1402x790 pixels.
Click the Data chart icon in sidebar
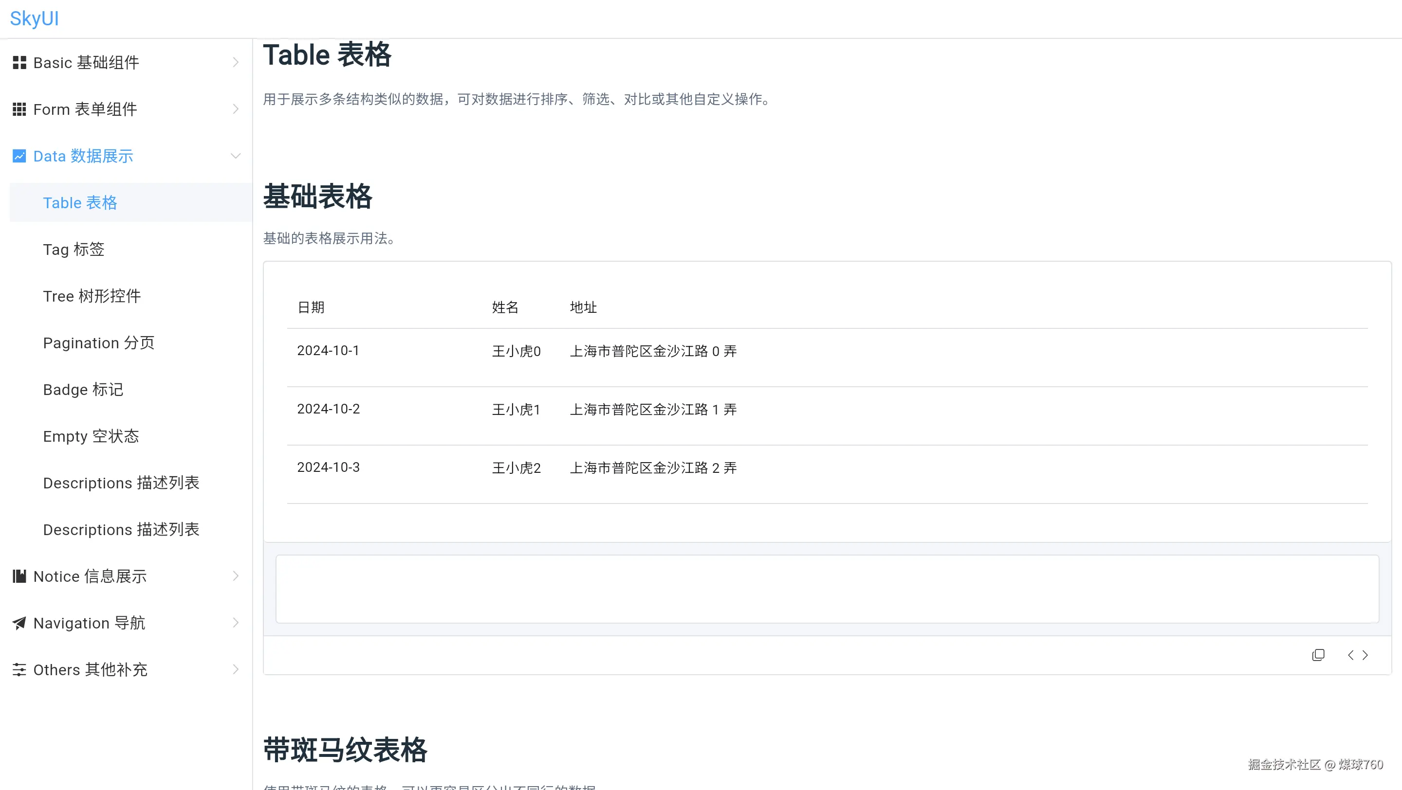pos(19,156)
